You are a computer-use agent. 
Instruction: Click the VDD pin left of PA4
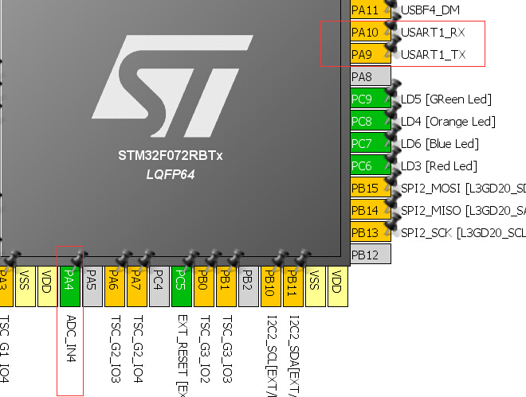click(48, 286)
